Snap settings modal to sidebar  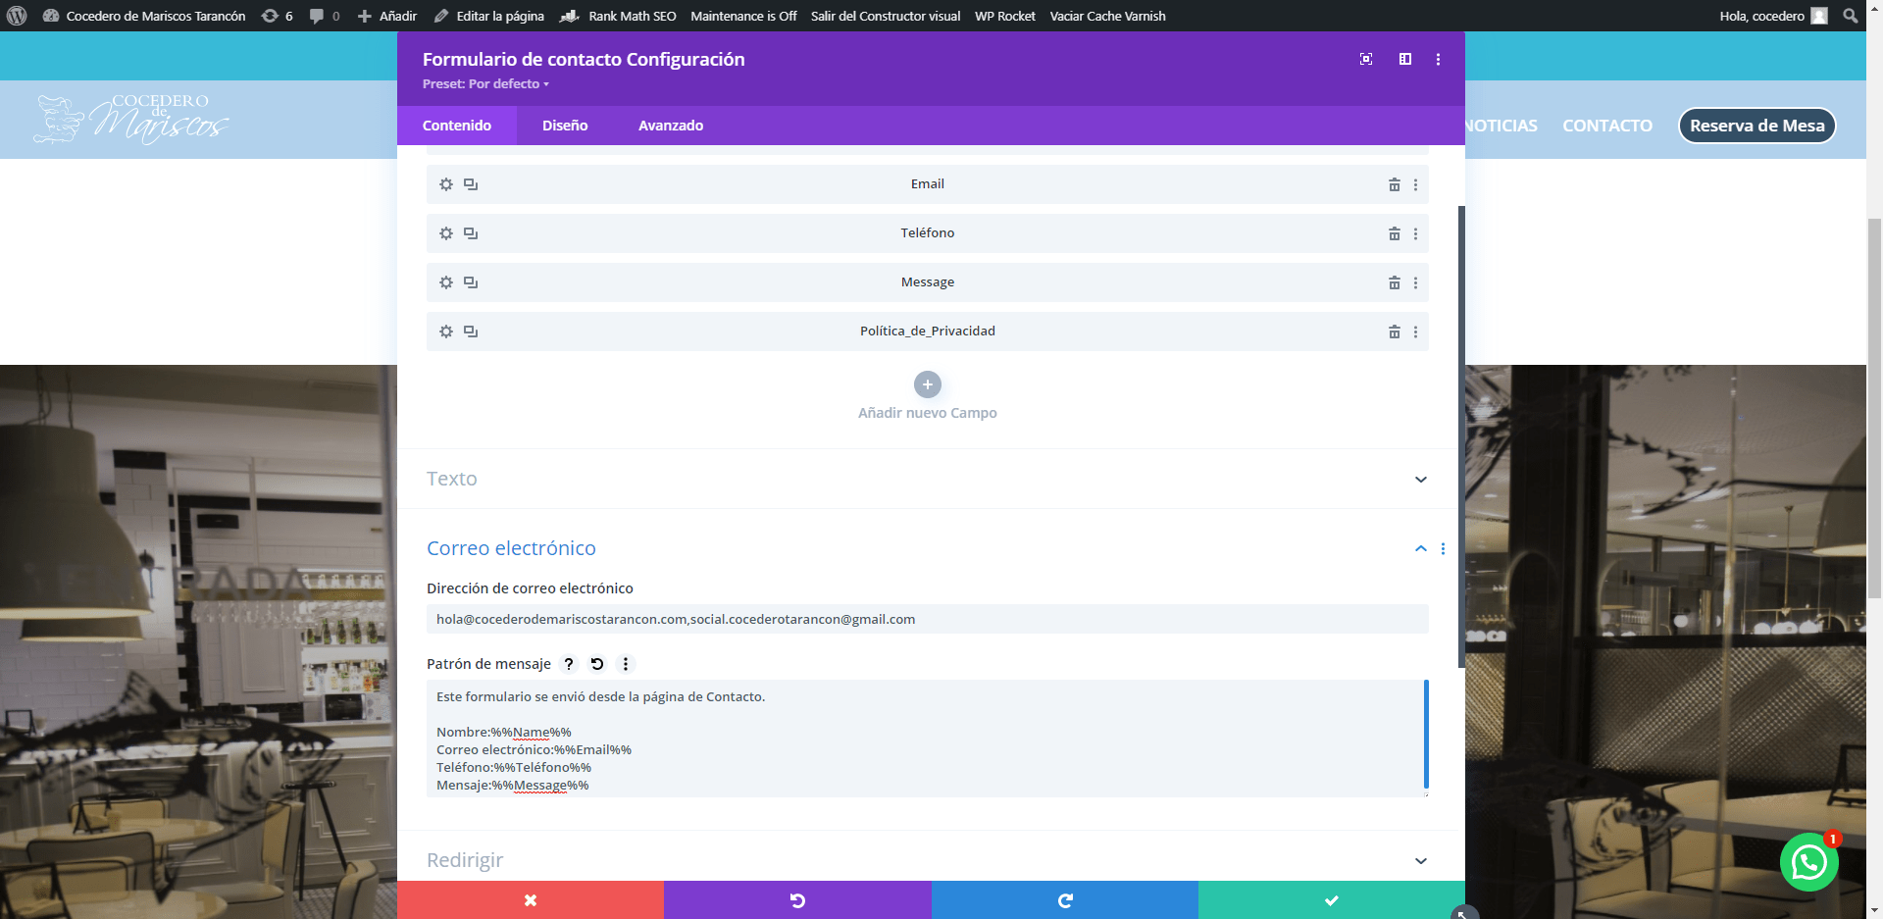(1405, 59)
